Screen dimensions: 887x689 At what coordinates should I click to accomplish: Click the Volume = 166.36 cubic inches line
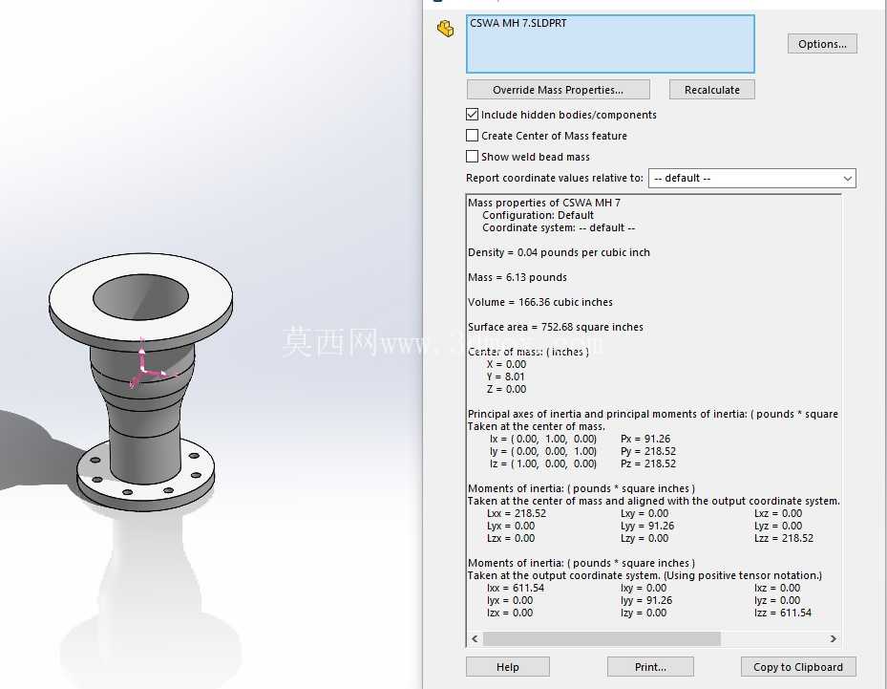coord(540,302)
